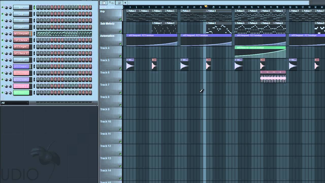The width and height of the screenshot is (325, 183).
Task: Open the 'All' channel filter dropdown
Action: tap(14, 103)
